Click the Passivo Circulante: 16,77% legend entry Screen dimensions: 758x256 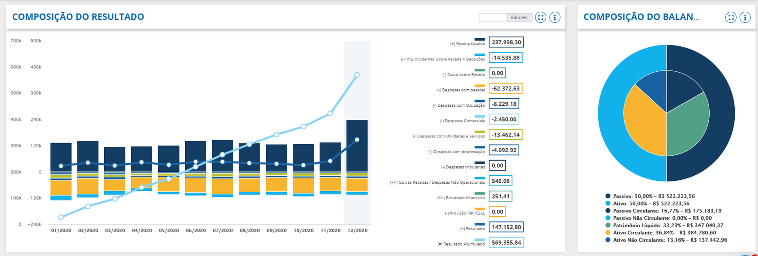point(663,211)
